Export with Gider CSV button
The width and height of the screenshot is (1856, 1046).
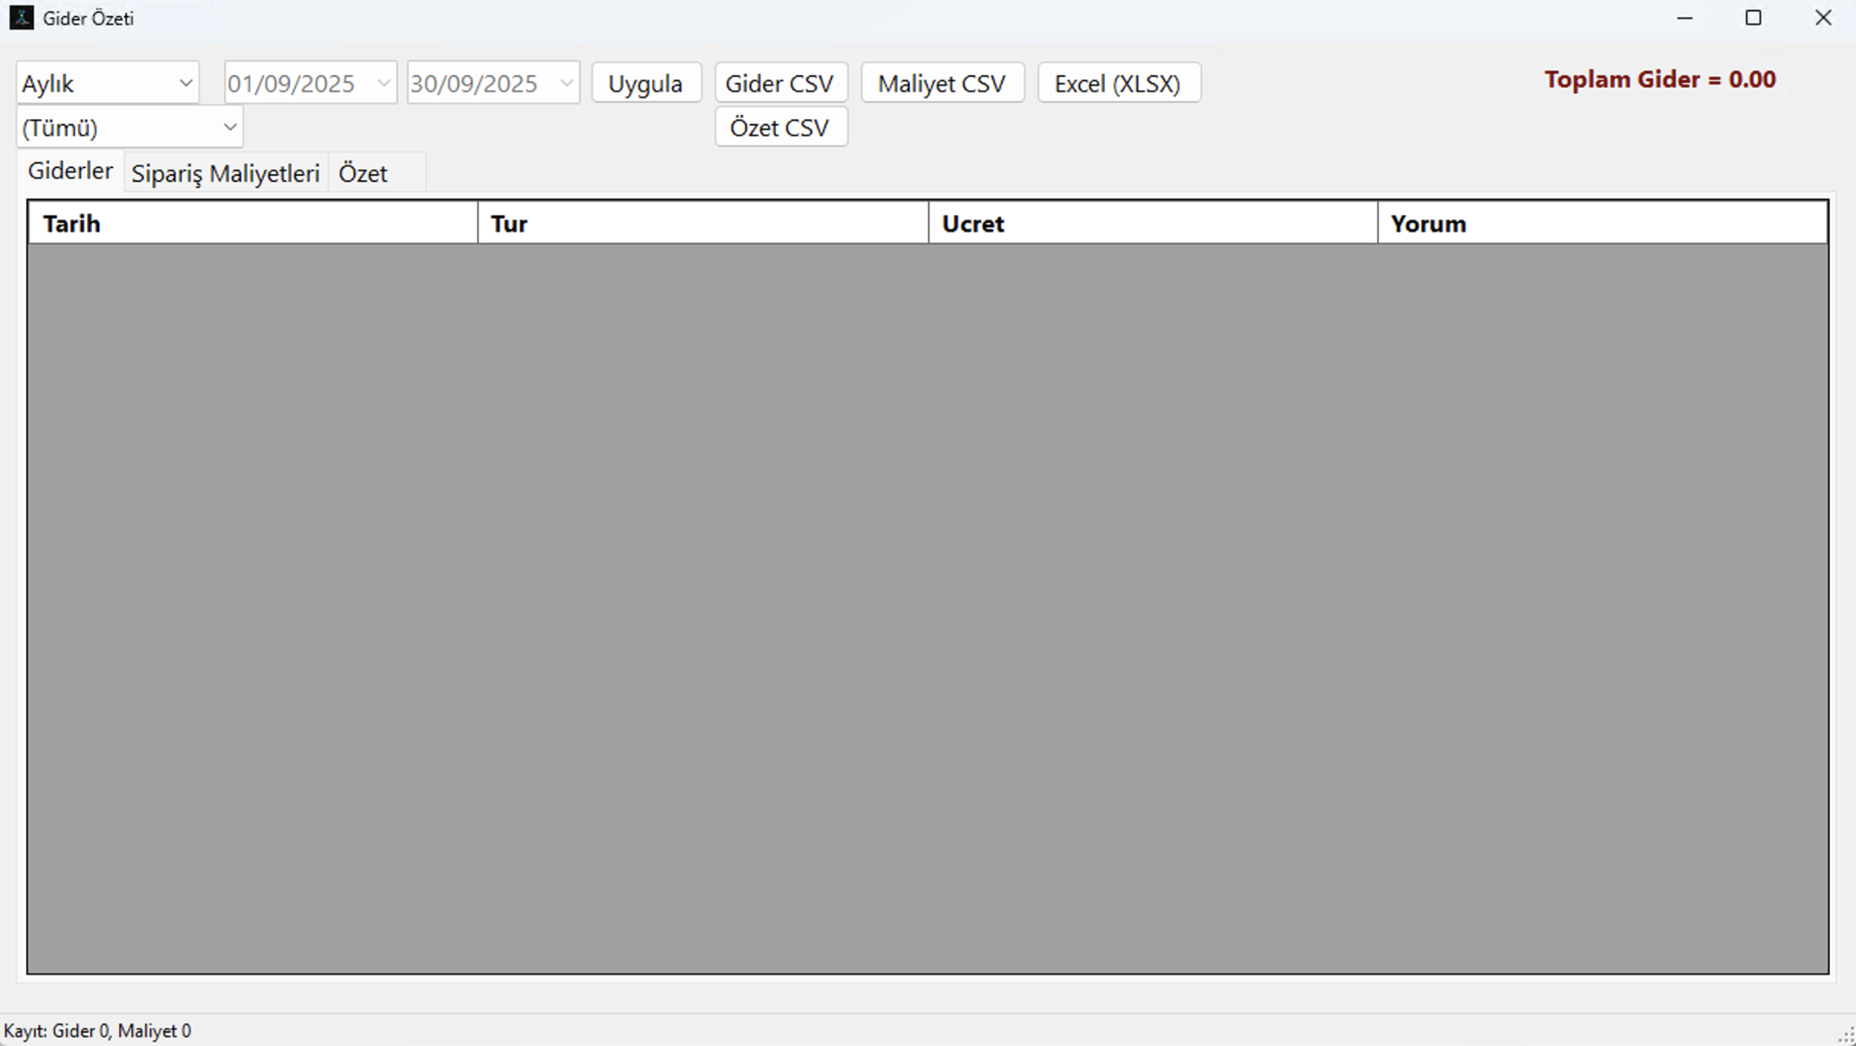tap(780, 84)
